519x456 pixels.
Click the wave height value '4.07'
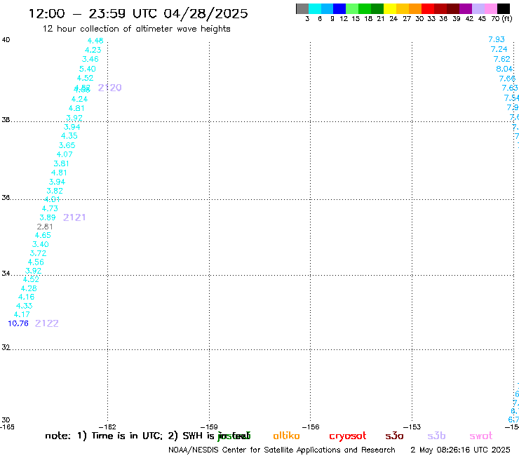(65, 154)
